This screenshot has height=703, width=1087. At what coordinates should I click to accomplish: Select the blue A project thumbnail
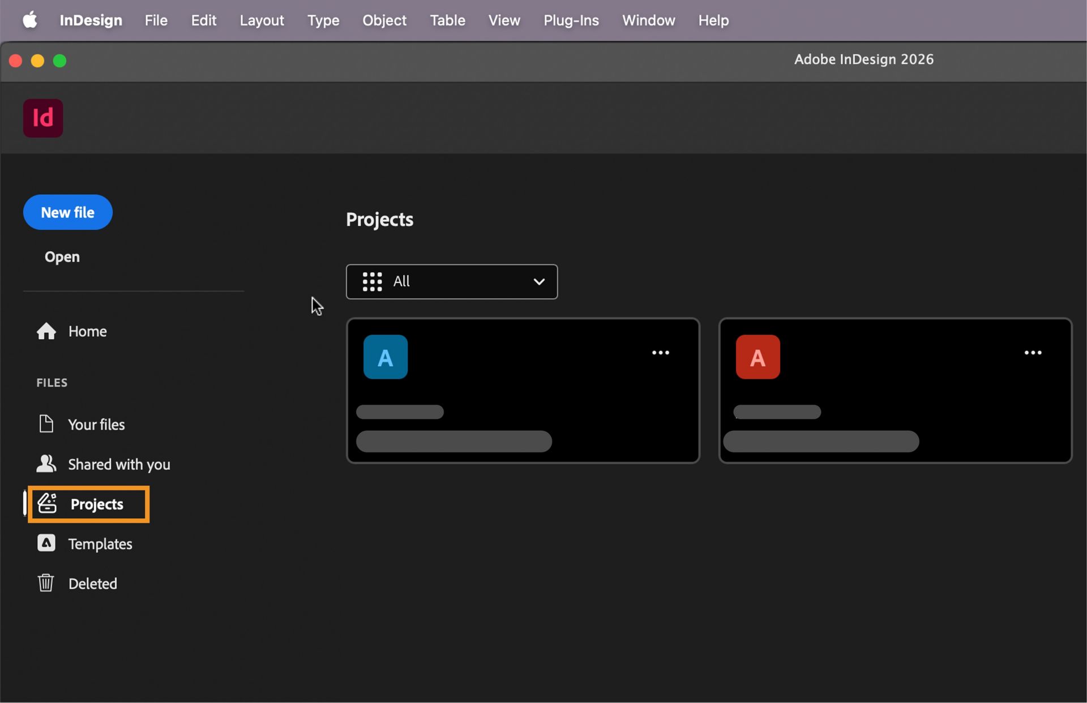tap(385, 357)
